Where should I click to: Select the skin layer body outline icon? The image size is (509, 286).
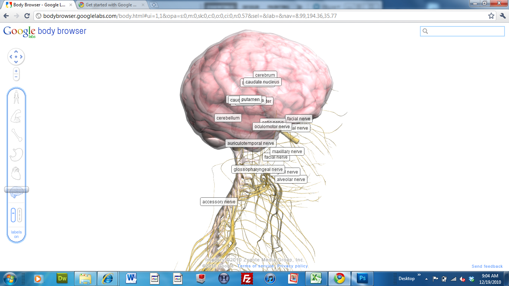click(16, 97)
